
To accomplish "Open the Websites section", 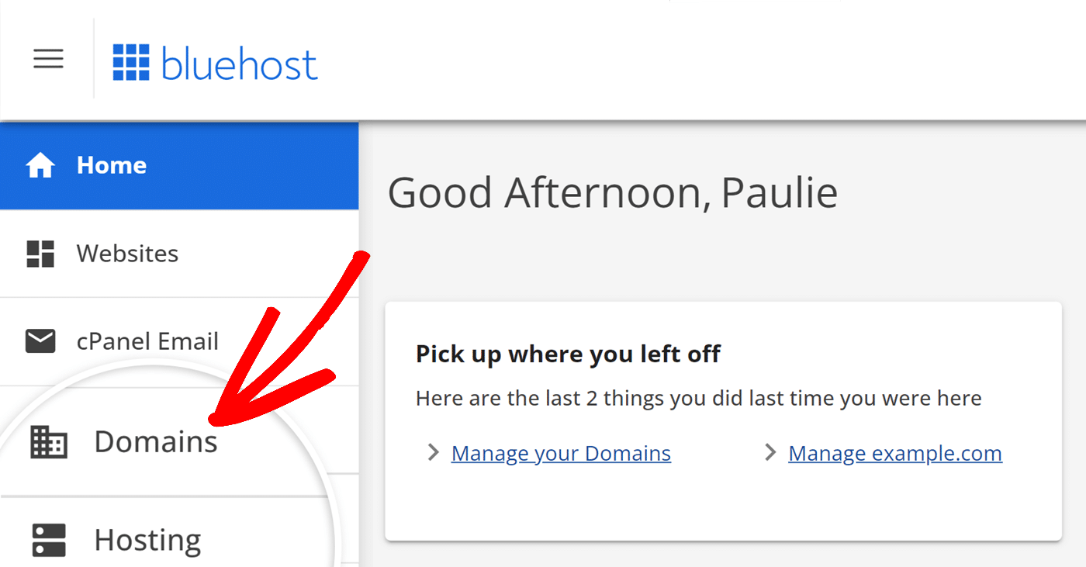I will pos(126,253).
